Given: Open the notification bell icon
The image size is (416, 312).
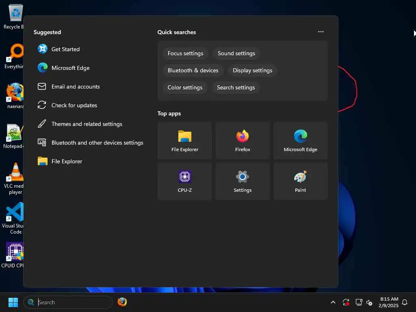Looking at the screenshot, I should (405, 302).
